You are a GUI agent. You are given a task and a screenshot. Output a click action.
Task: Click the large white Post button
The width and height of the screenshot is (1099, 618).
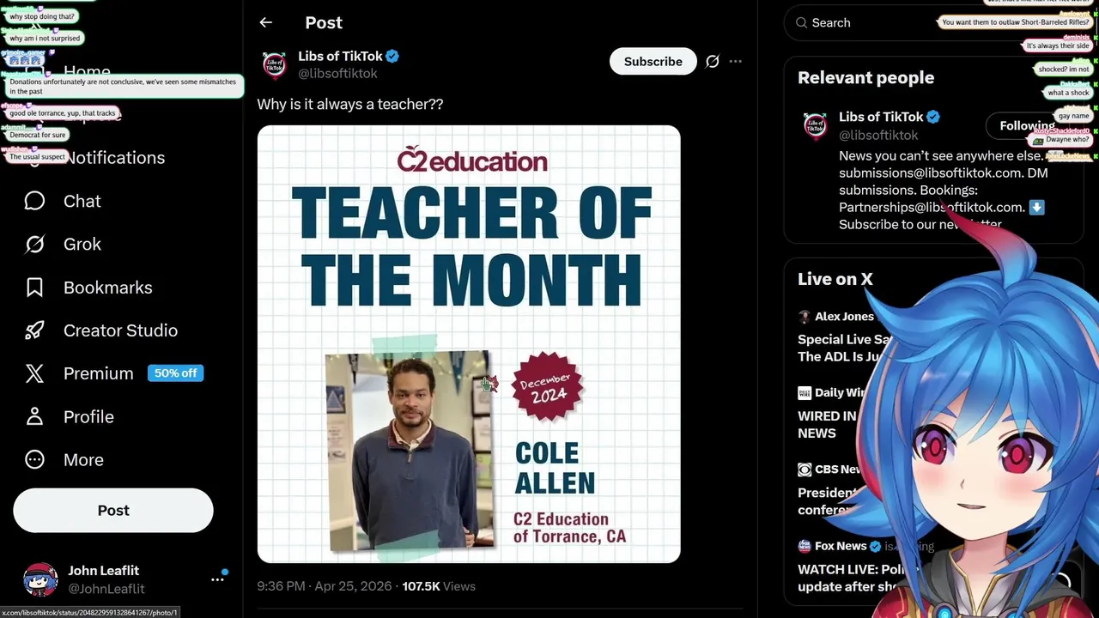tap(113, 511)
